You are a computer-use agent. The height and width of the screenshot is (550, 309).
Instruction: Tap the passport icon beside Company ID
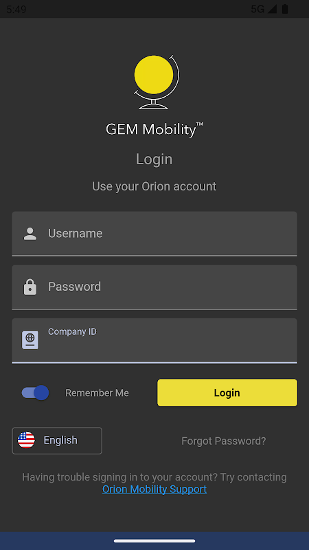pos(30,340)
